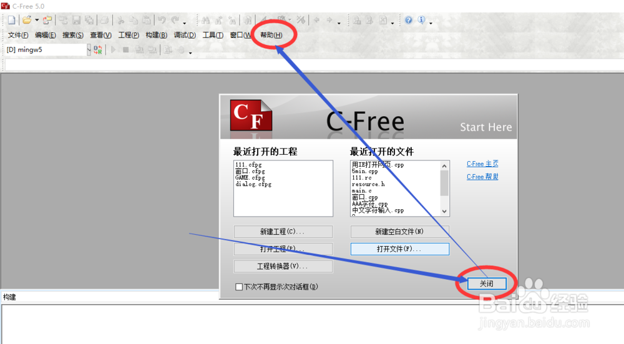Open the 调试(D) menu
The image size is (624, 344).
pos(185,35)
